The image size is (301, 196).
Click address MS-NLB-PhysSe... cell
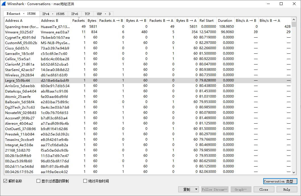(x=55, y=43)
